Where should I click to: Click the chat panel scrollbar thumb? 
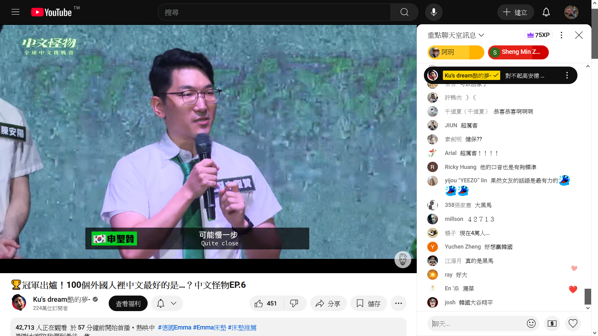point(587,296)
